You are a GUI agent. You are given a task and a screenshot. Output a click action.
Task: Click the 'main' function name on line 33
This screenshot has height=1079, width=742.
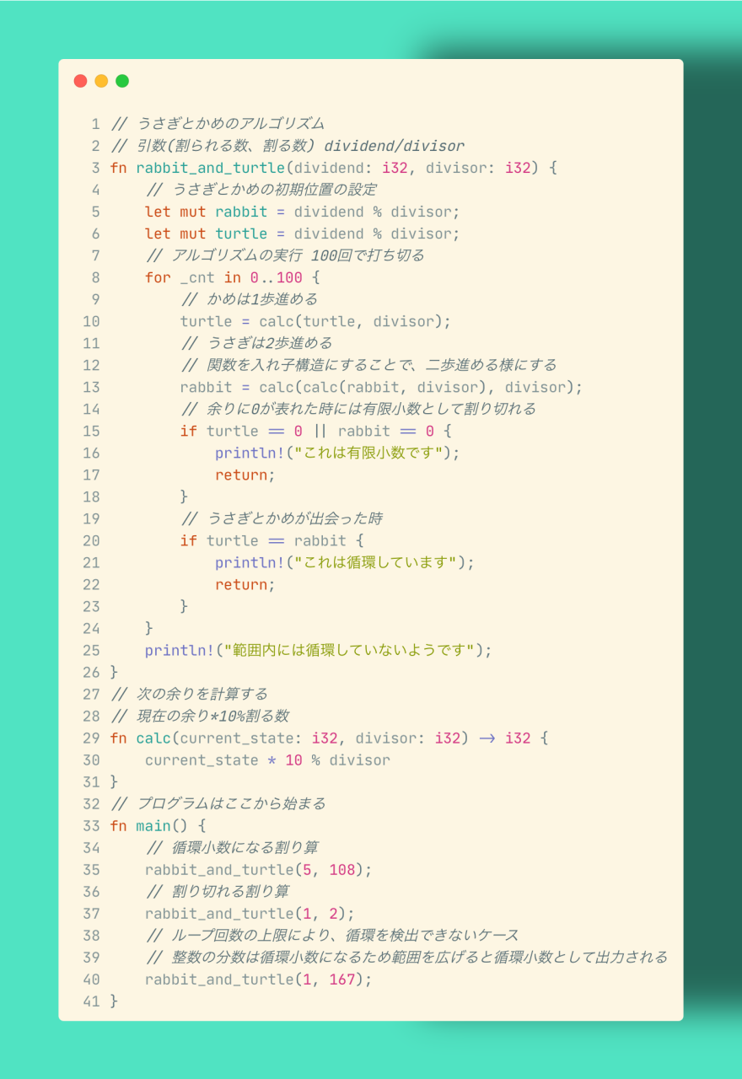pyautogui.click(x=153, y=825)
